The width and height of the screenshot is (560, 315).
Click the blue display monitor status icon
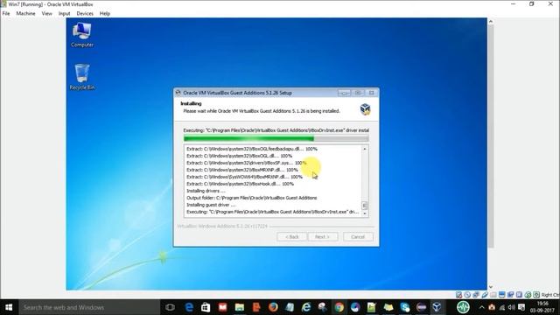[501, 295]
